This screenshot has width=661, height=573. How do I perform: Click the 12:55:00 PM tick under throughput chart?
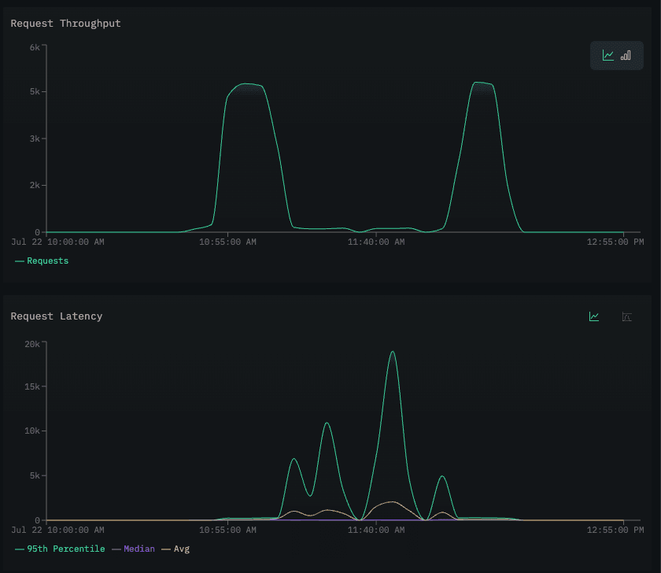[x=615, y=242]
